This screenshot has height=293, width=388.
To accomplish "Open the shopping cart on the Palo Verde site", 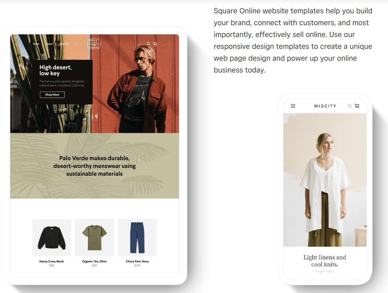I will point(155,44).
